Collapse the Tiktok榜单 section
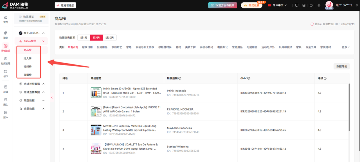This screenshot has width=360, height=162. (x=43, y=41)
